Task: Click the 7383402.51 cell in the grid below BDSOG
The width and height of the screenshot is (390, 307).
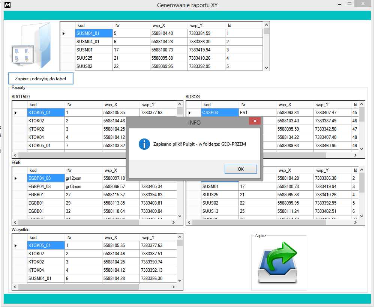Action: coord(332,211)
